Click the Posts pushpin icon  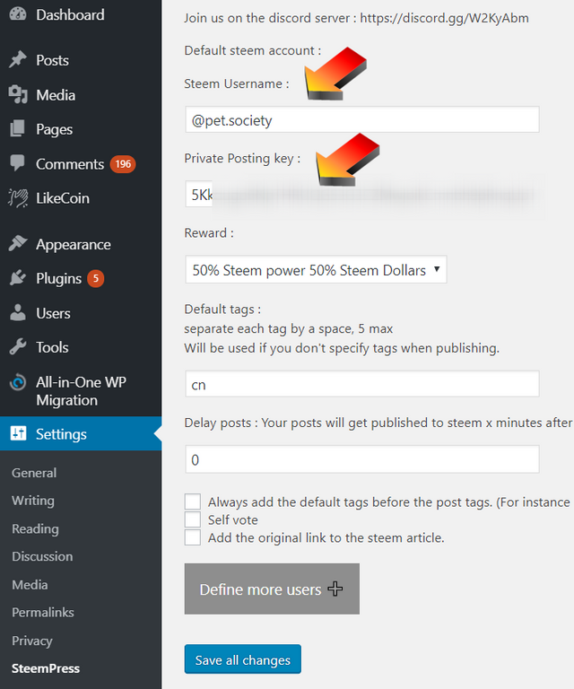coord(18,60)
